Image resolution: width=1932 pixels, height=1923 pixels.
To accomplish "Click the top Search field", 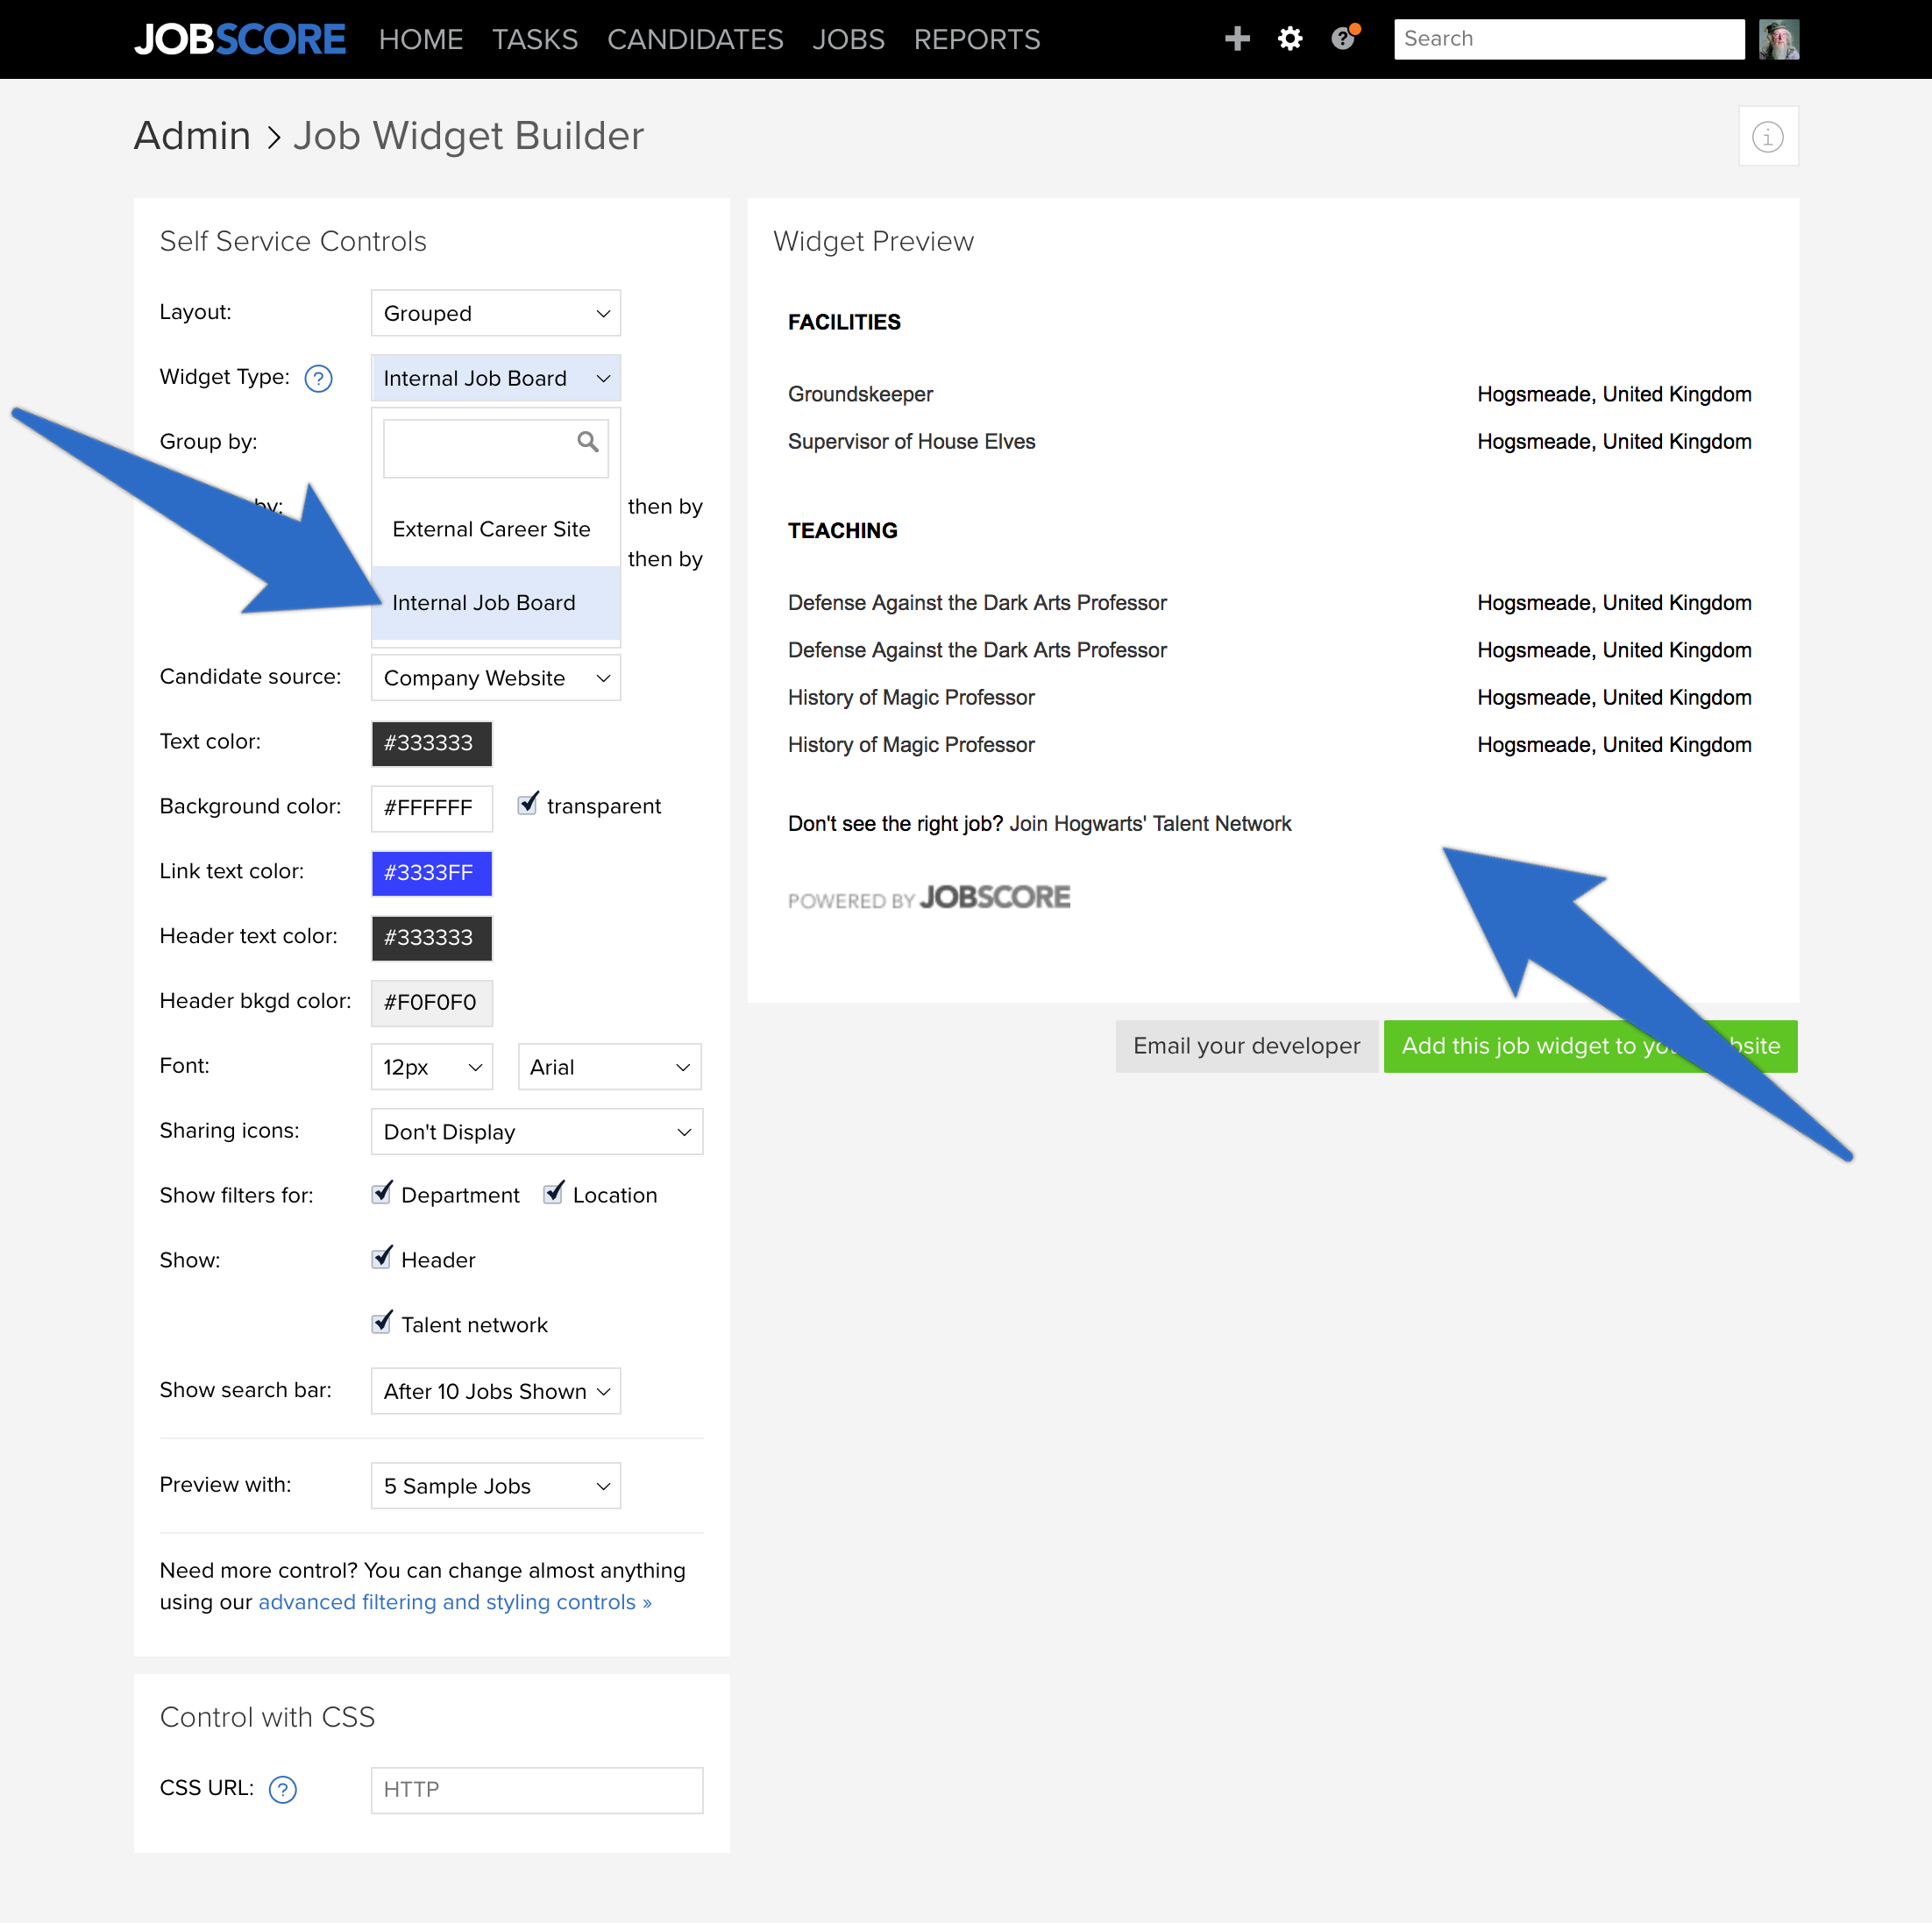I will pyautogui.click(x=1568, y=39).
